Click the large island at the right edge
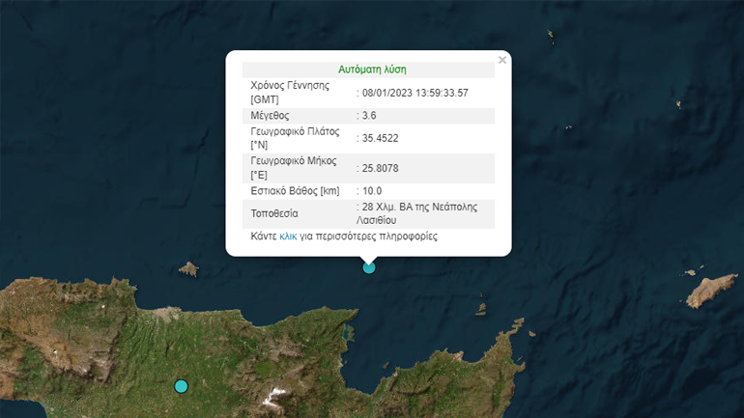 (x=710, y=288)
